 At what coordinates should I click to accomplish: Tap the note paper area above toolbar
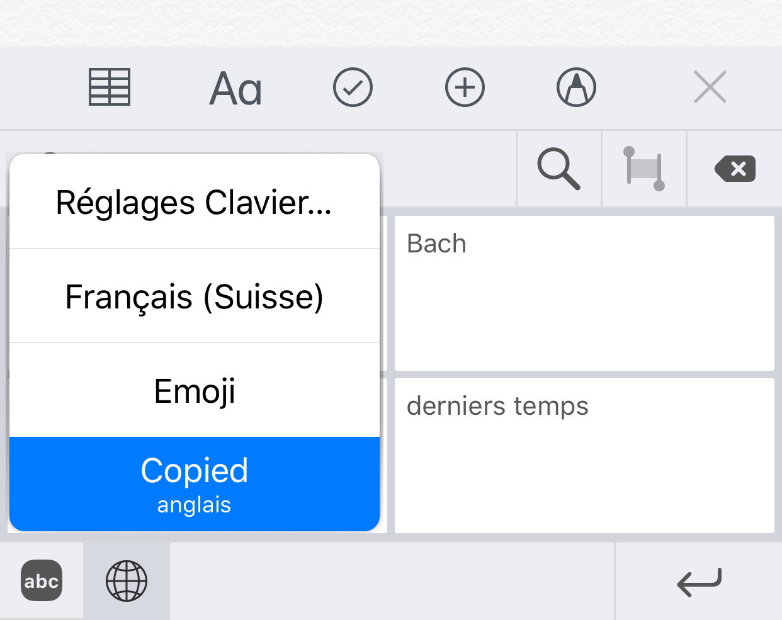(x=391, y=23)
